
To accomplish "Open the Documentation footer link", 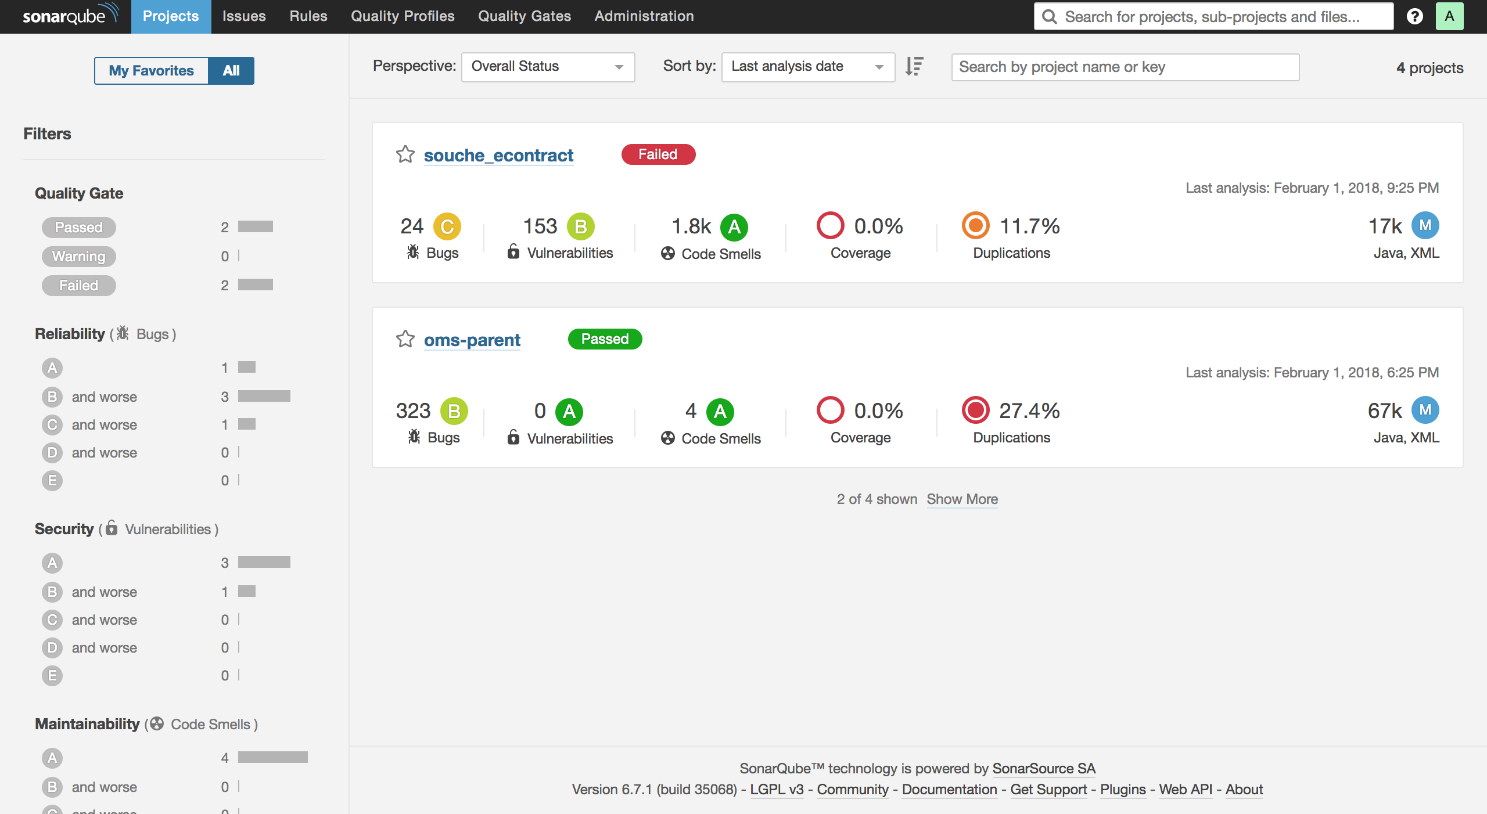I will coord(949,790).
